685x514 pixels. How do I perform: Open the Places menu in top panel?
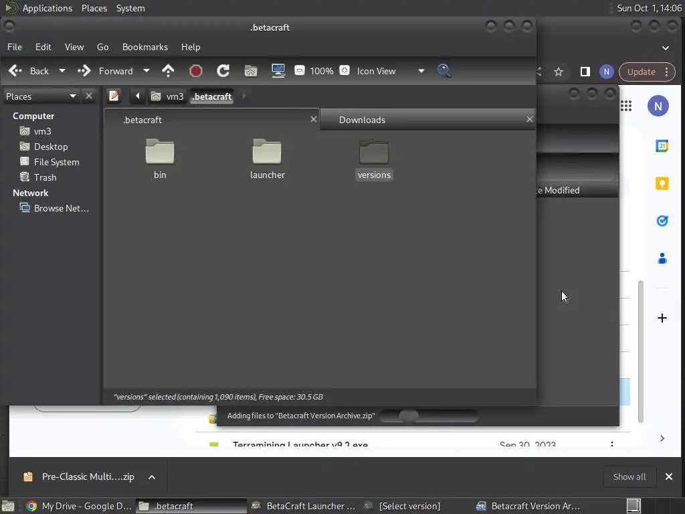click(x=94, y=8)
